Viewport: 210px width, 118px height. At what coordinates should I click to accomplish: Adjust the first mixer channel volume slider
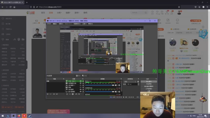click(99, 85)
